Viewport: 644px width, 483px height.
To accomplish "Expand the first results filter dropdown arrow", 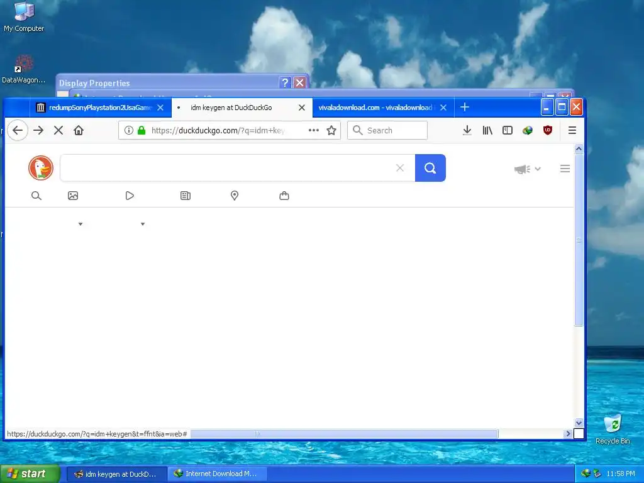I will tap(80, 224).
